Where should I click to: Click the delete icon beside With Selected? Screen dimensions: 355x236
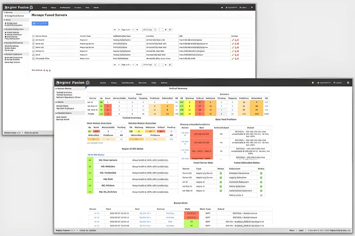pyautogui.click(x=44, y=70)
